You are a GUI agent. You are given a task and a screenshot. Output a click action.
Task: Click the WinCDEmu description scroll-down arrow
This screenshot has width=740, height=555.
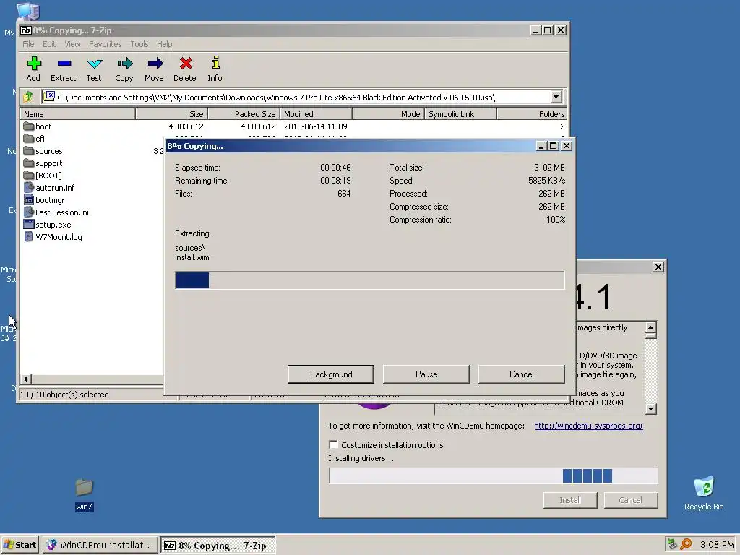pos(651,409)
